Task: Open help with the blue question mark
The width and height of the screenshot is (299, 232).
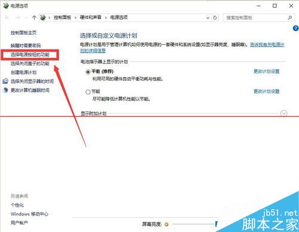Action: coord(295,28)
